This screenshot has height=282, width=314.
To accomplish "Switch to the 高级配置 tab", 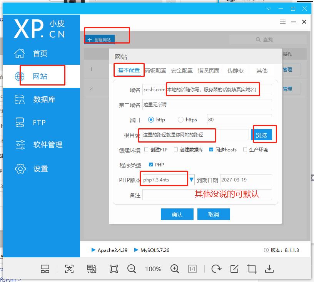I will pyautogui.click(x=155, y=70).
